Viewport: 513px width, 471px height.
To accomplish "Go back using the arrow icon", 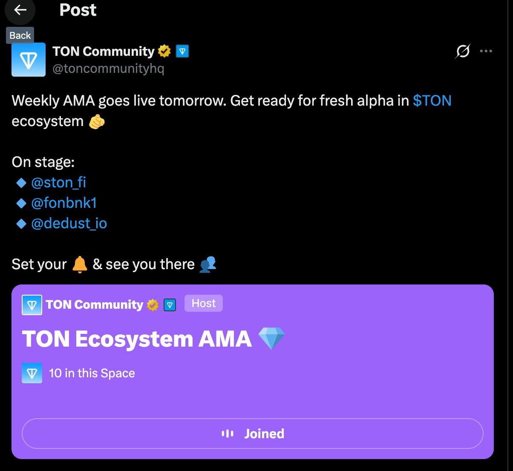I will [20, 10].
